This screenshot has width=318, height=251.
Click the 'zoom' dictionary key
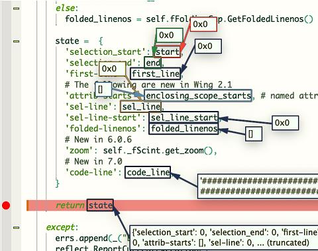click(79, 151)
